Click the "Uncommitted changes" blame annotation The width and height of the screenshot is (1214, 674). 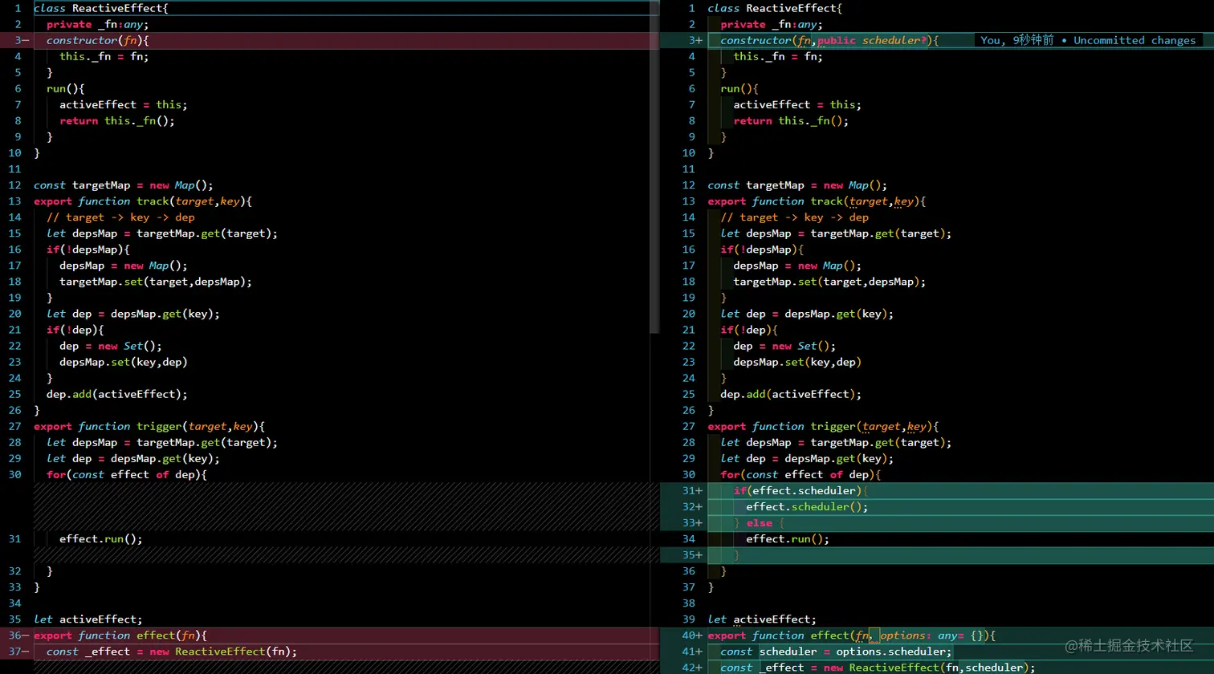(x=1135, y=40)
